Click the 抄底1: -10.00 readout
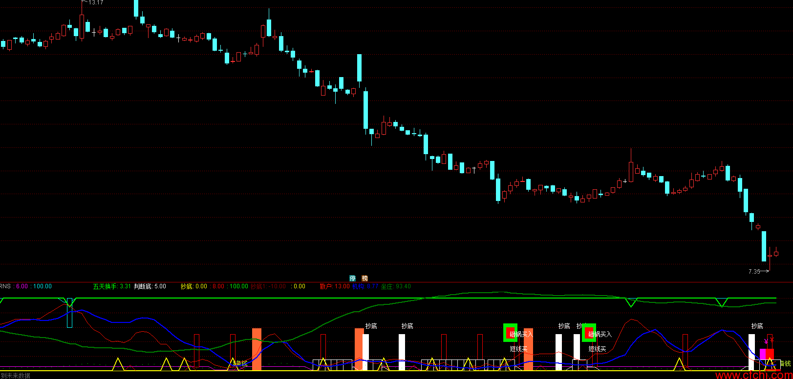 click(x=268, y=286)
